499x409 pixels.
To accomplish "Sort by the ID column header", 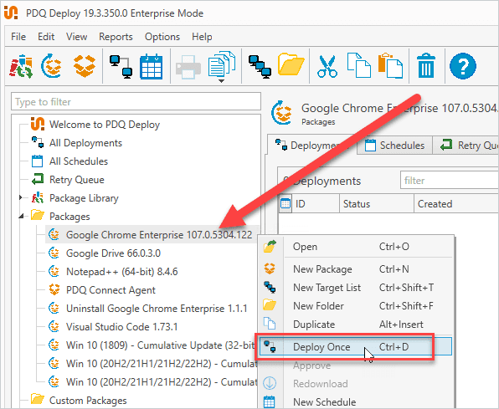I will (x=316, y=203).
